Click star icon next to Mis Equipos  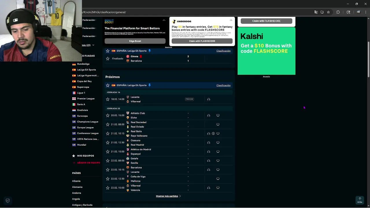click(74, 156)
